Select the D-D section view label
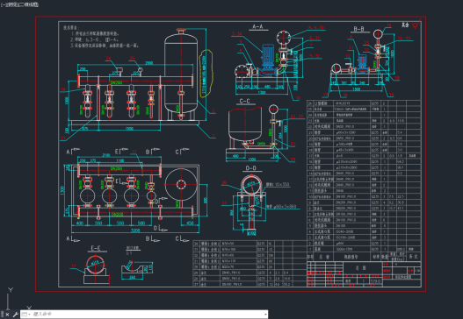463x319 pixels. coord(250,168)
